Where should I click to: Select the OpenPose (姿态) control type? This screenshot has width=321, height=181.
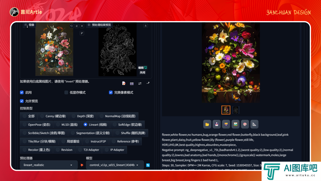click(37, 125)
